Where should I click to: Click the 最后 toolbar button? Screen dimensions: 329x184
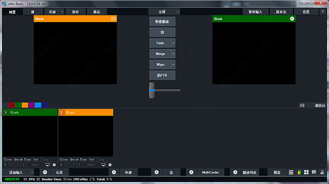point(97,12)
